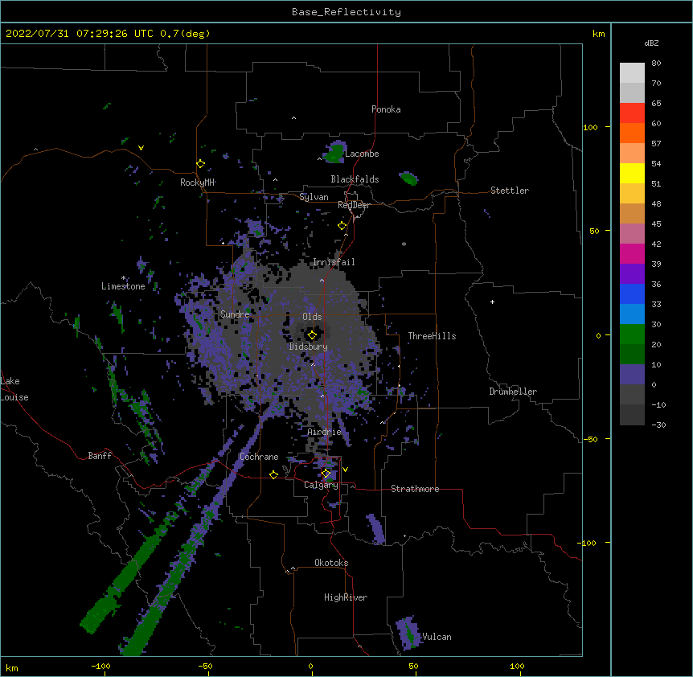Select the light blue 33–30 dBZ swatch

[x=632, y=314]
